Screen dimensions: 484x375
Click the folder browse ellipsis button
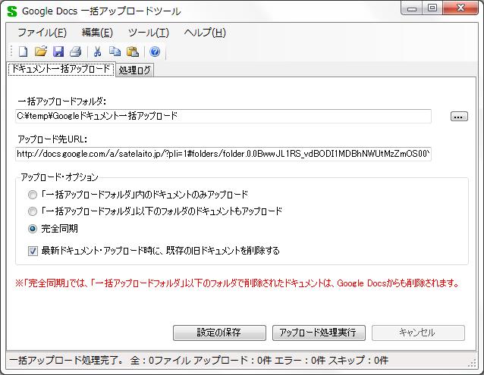[x=459, y=117]
